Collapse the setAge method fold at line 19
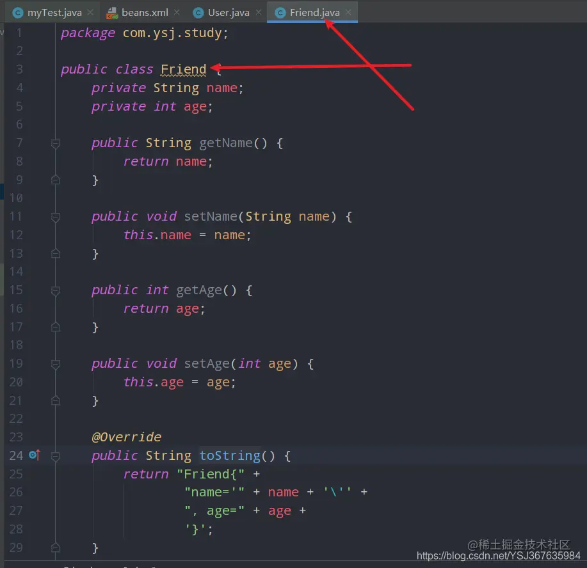 [56, 364]
